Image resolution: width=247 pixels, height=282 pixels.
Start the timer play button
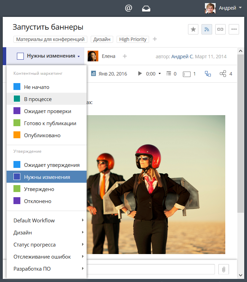[140, 74]
